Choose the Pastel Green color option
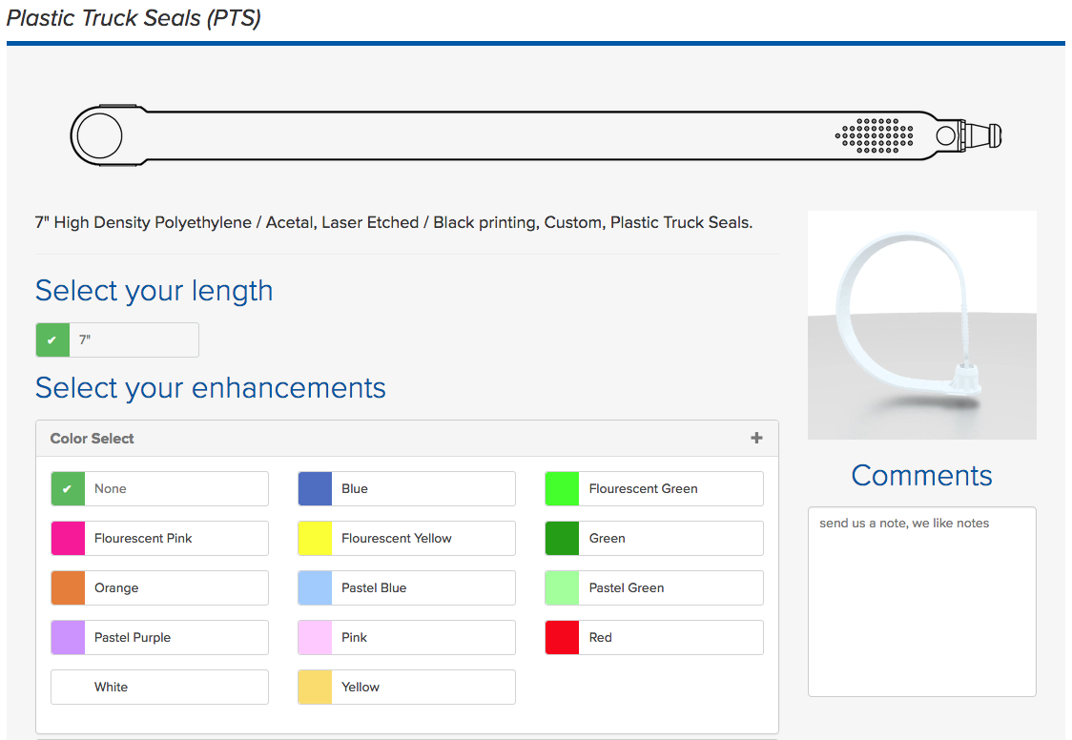The width and height of the screenshot is (1072, 740). [x=654, y=587]
